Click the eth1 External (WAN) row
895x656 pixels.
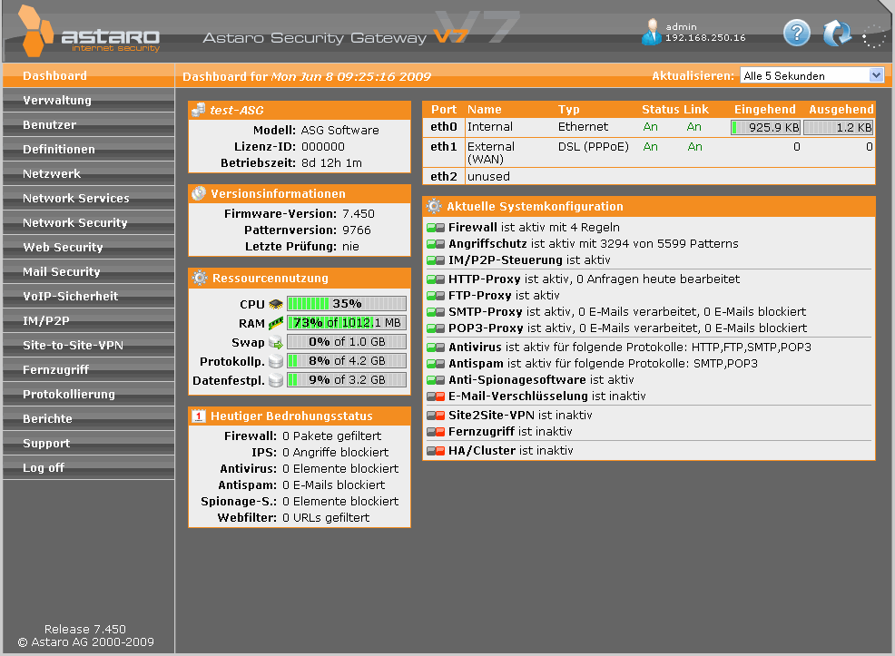tap(649, 152)
